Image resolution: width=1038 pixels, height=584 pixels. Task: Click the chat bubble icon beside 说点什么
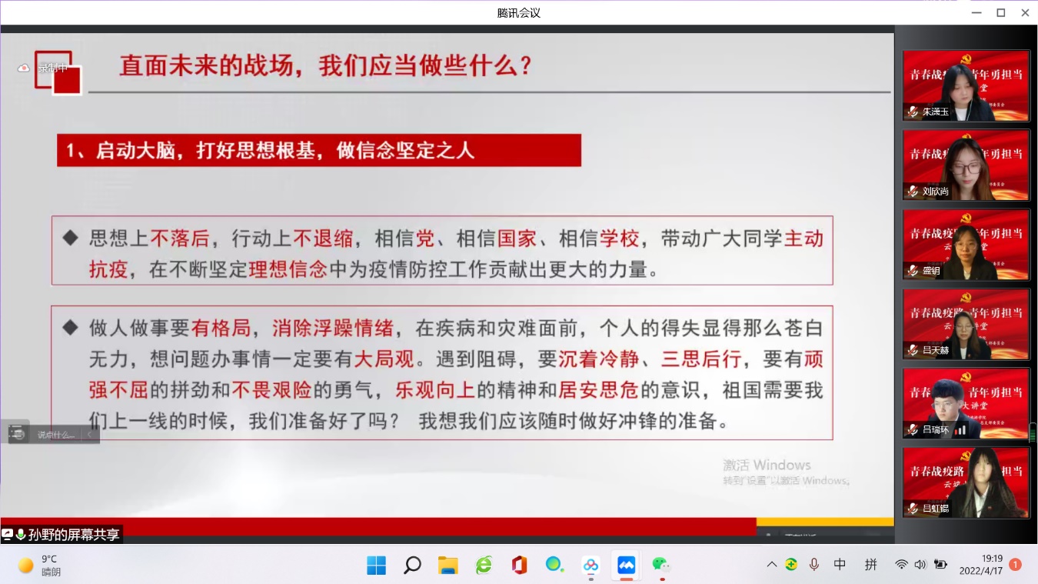click(16, 434)
